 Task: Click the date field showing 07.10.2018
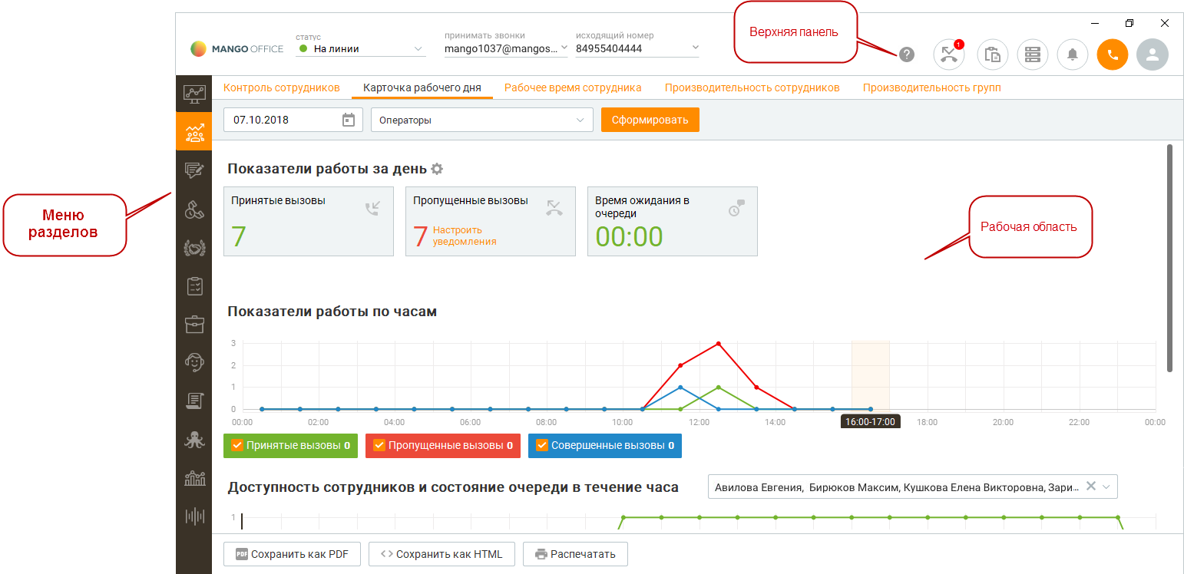click(x=293, y=120)
